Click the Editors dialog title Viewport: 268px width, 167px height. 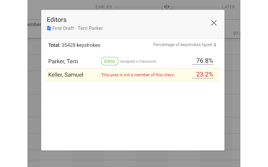click(x=57, y=20)
